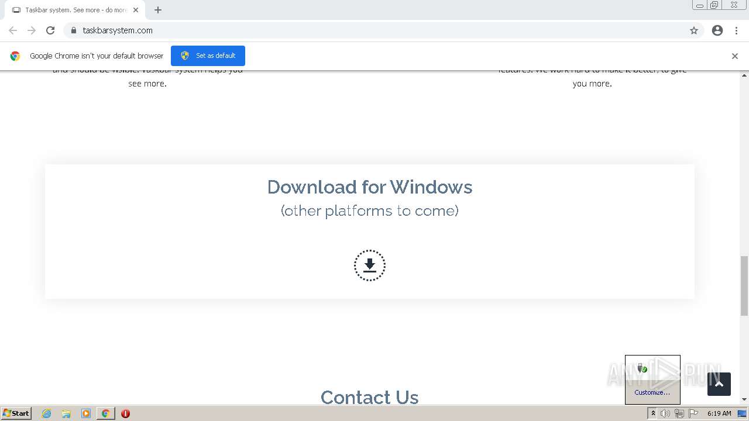Jump to top with the dark arrow button

click(719, 384)
